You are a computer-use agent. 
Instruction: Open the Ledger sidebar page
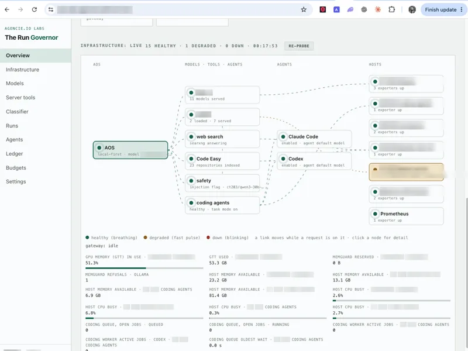(x=36, y=153)
